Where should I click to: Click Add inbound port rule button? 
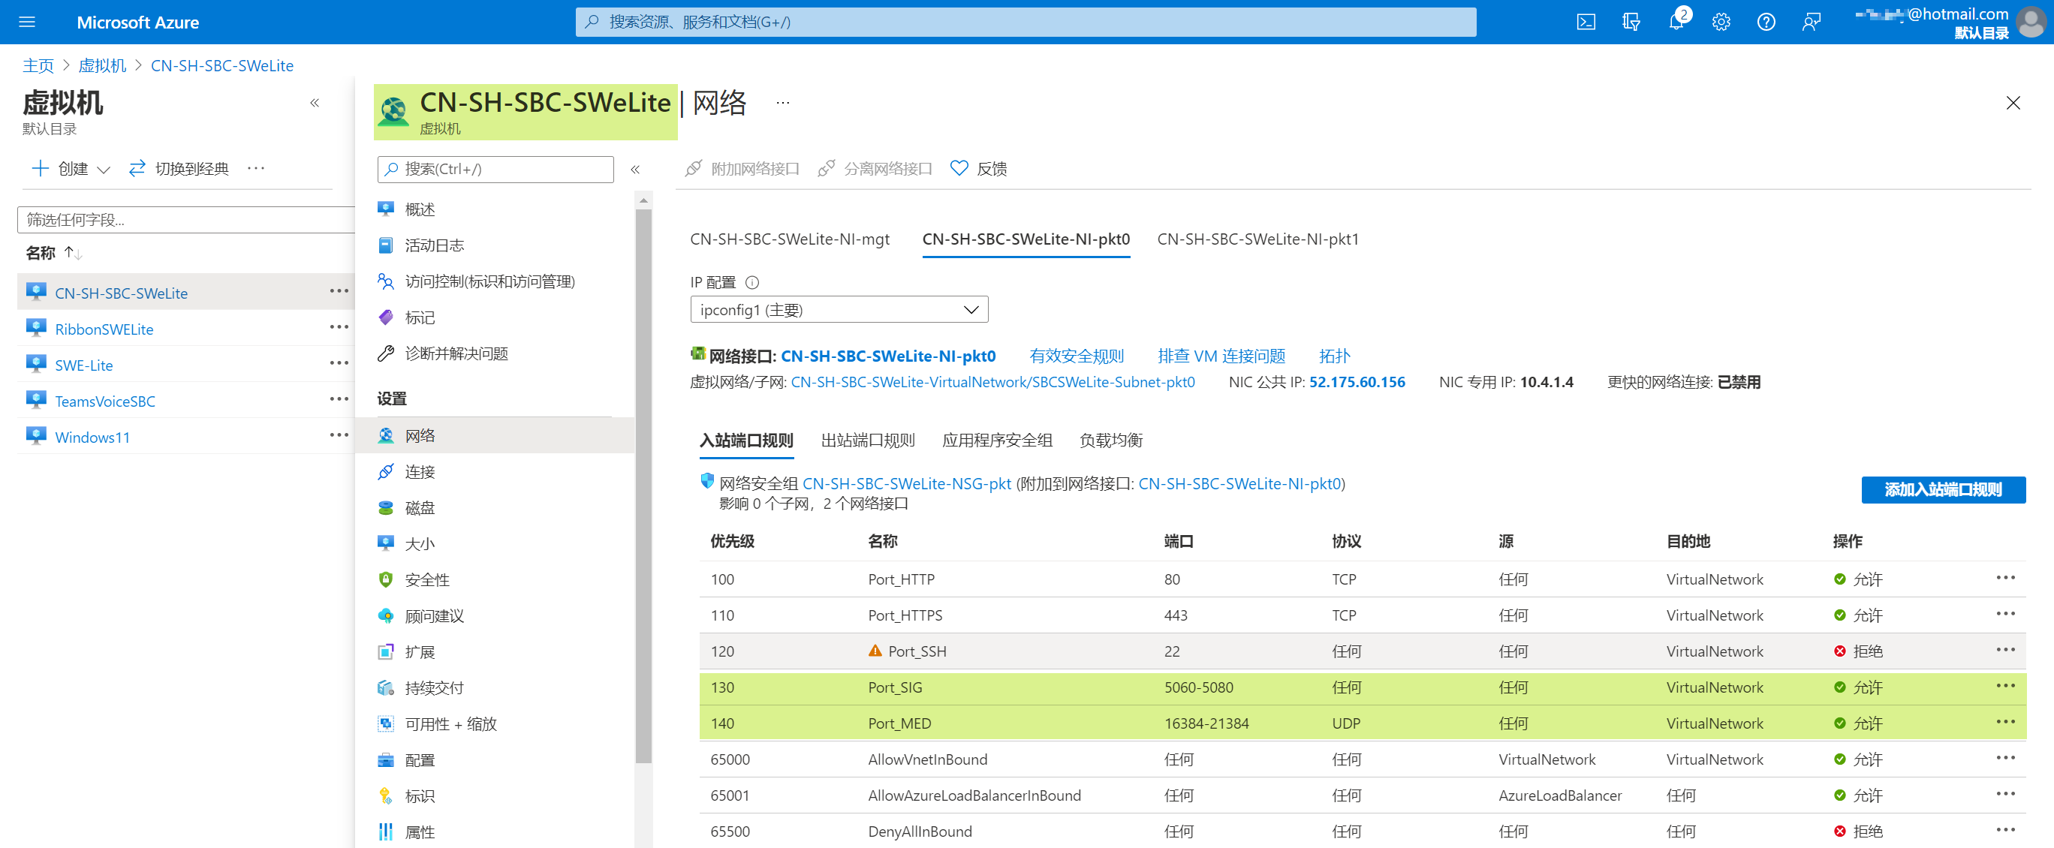(1943, 489)
